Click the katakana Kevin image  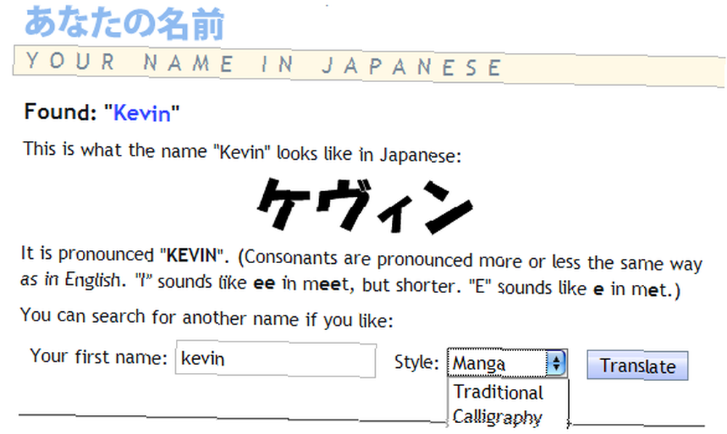coord(365,205)
